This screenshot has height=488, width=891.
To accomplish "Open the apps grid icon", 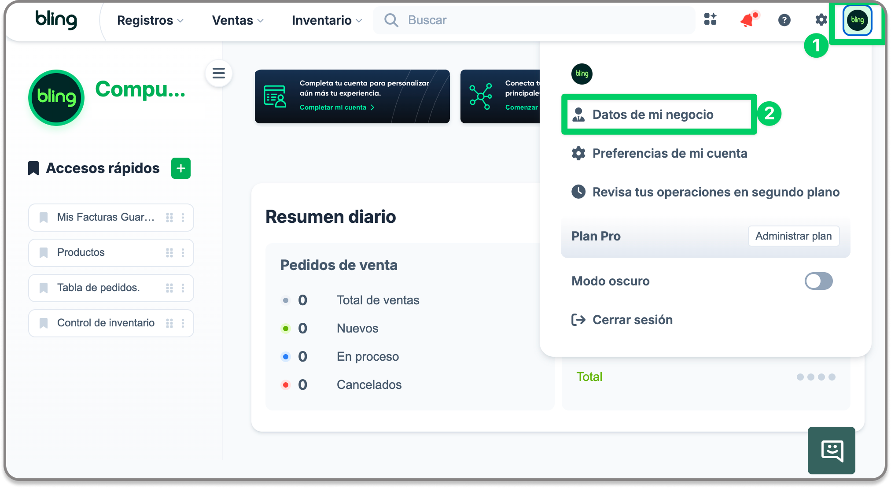I will pos(710,20).
